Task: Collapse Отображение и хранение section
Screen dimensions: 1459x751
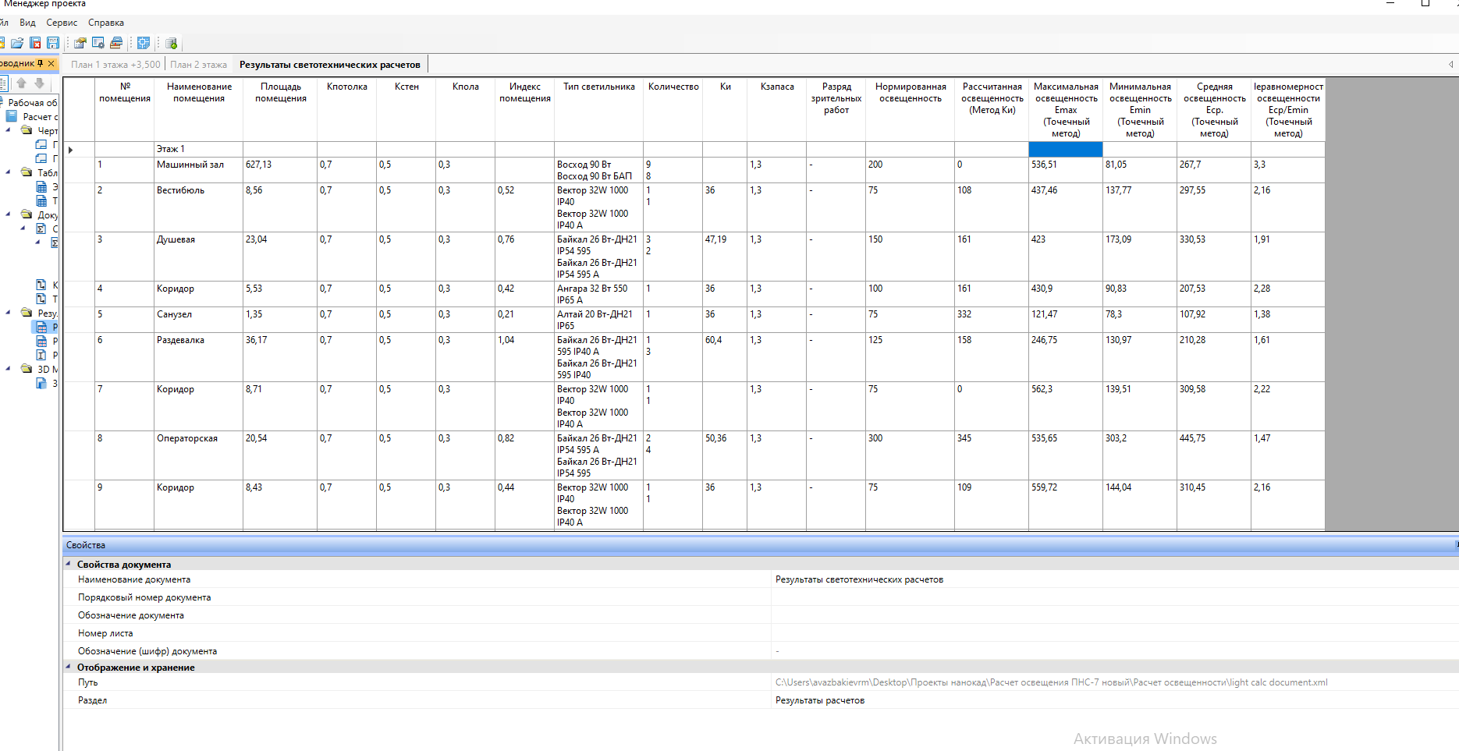Action: (69, 667)
